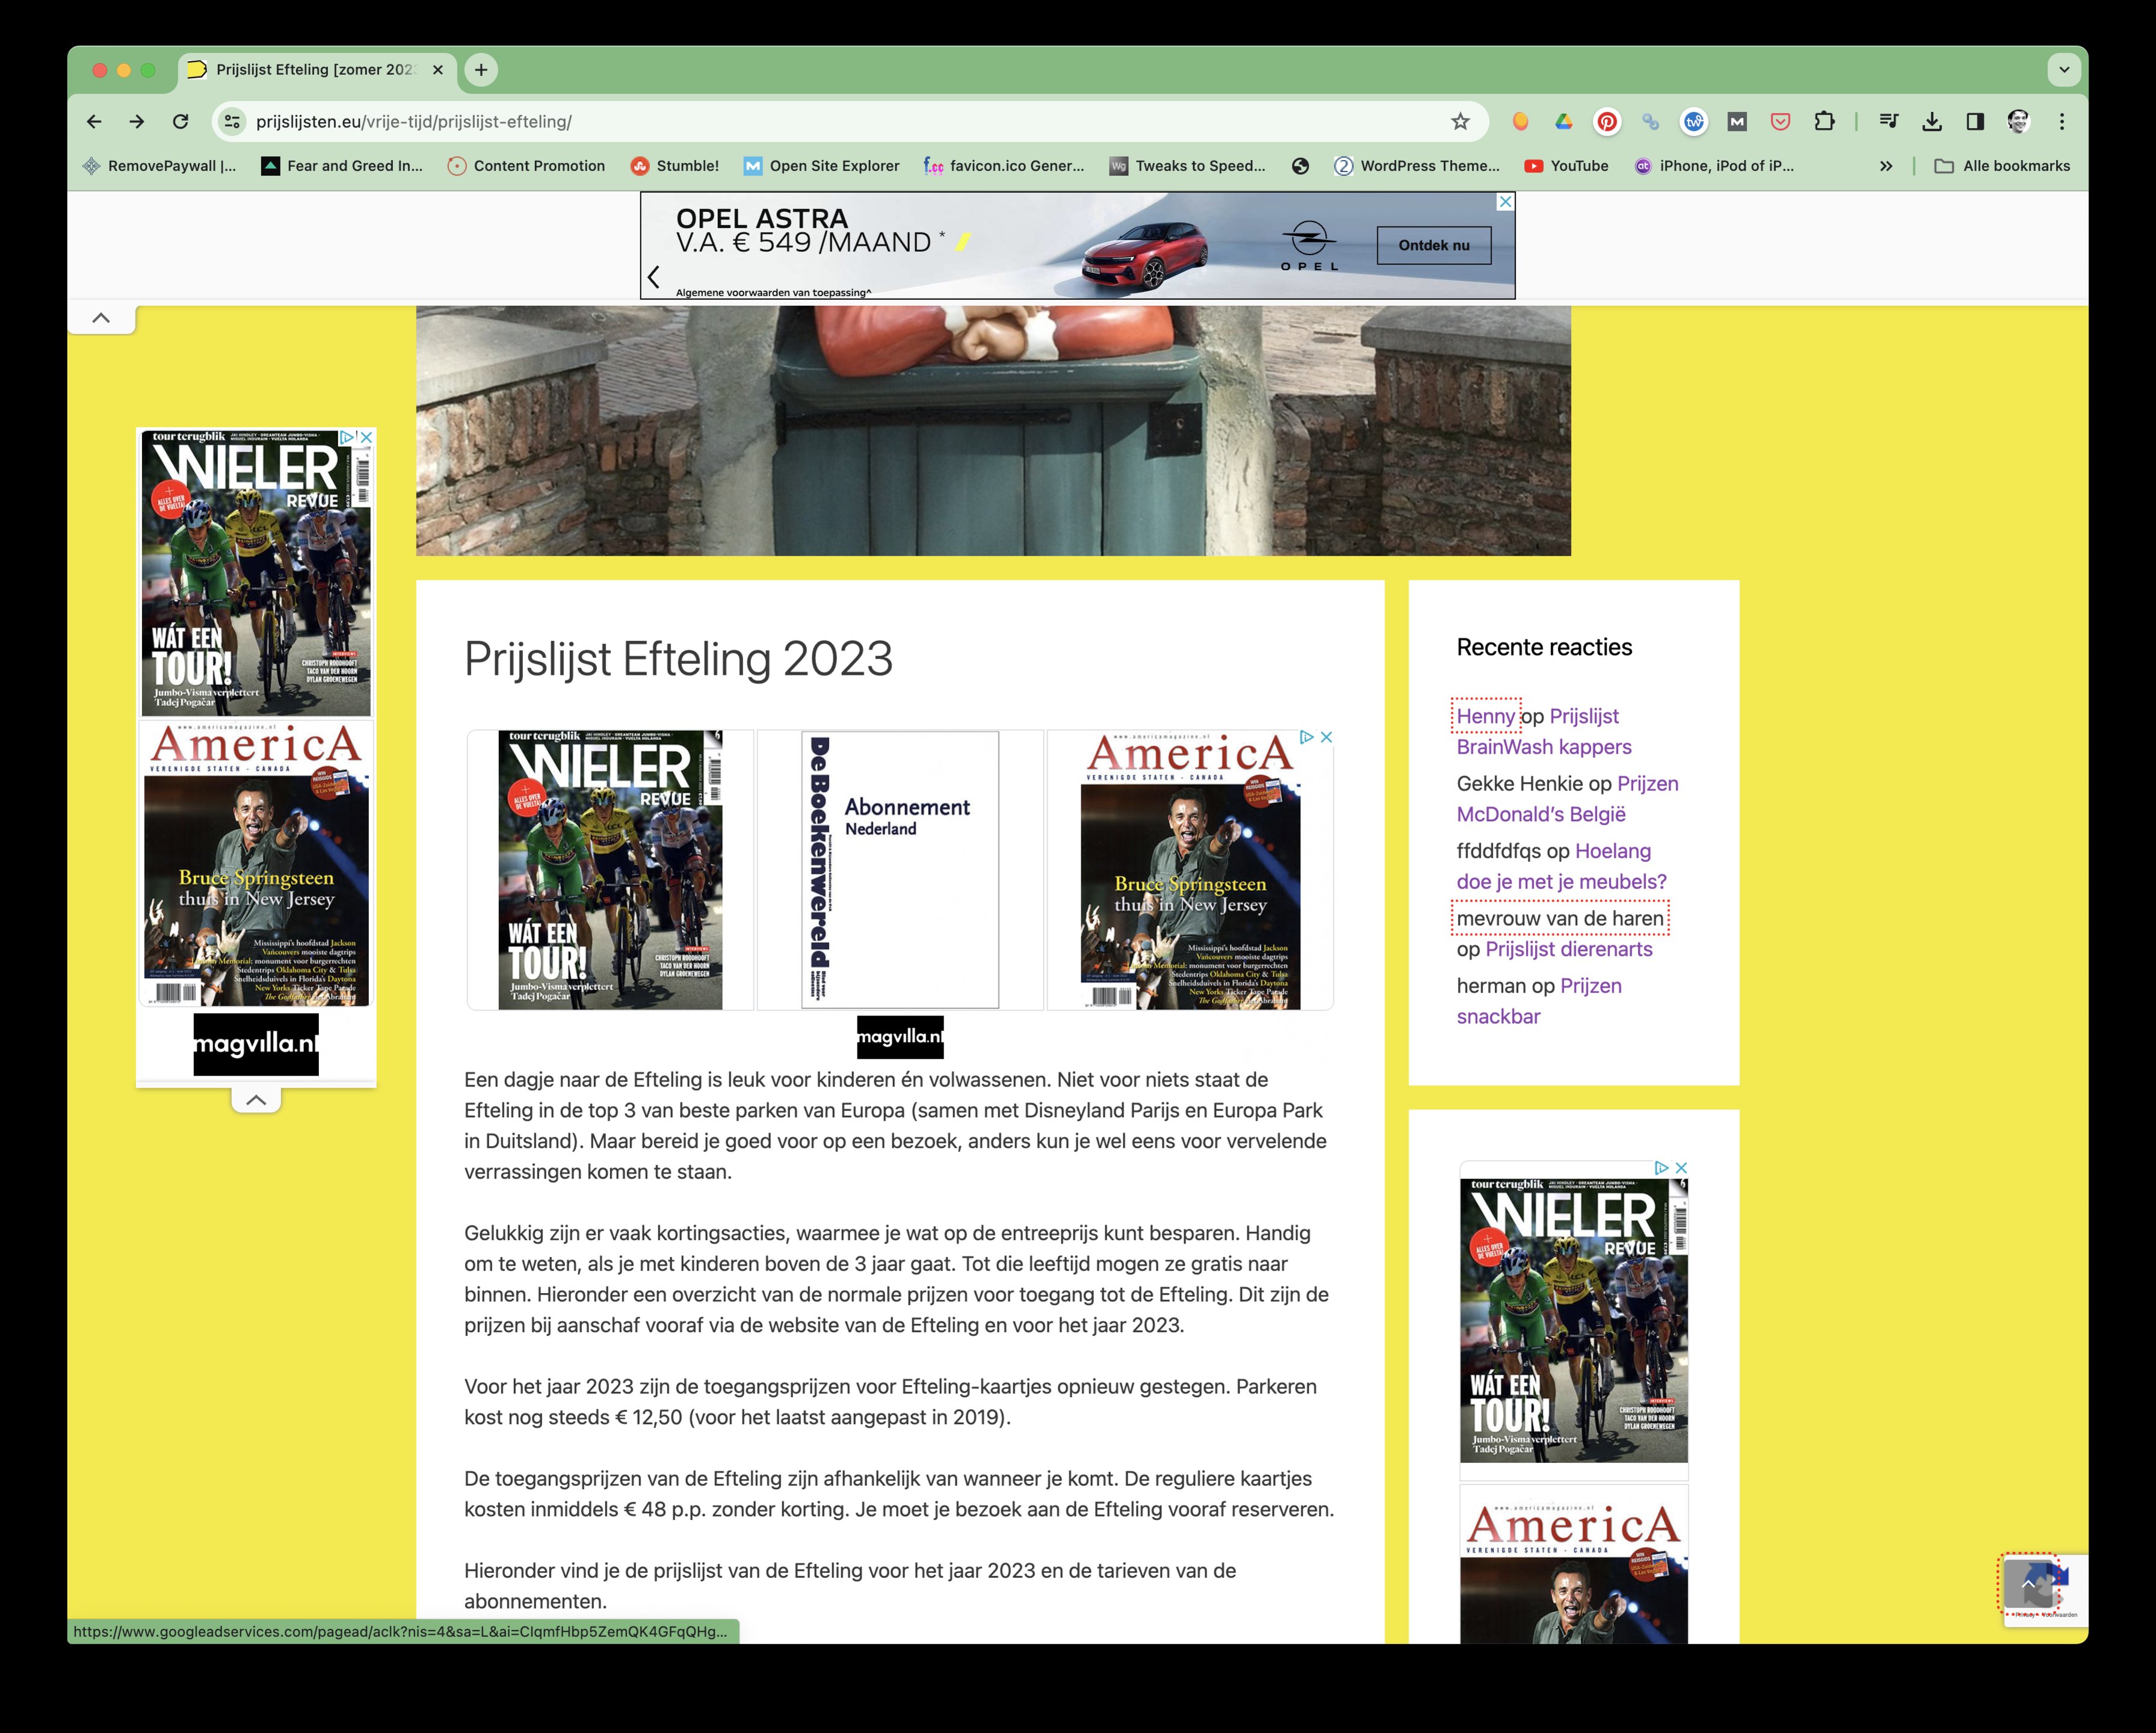Select the Prijslijst Efteling tab
The height and width of the screenshot is (1733, 2156).
pos(317,70)
